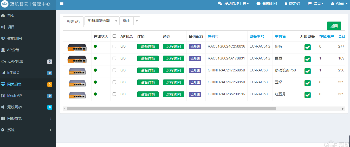Click 在线用户 column header
The height and width of the screenshot is (147, 350).
pyautogui.click(x=327, y=36)
